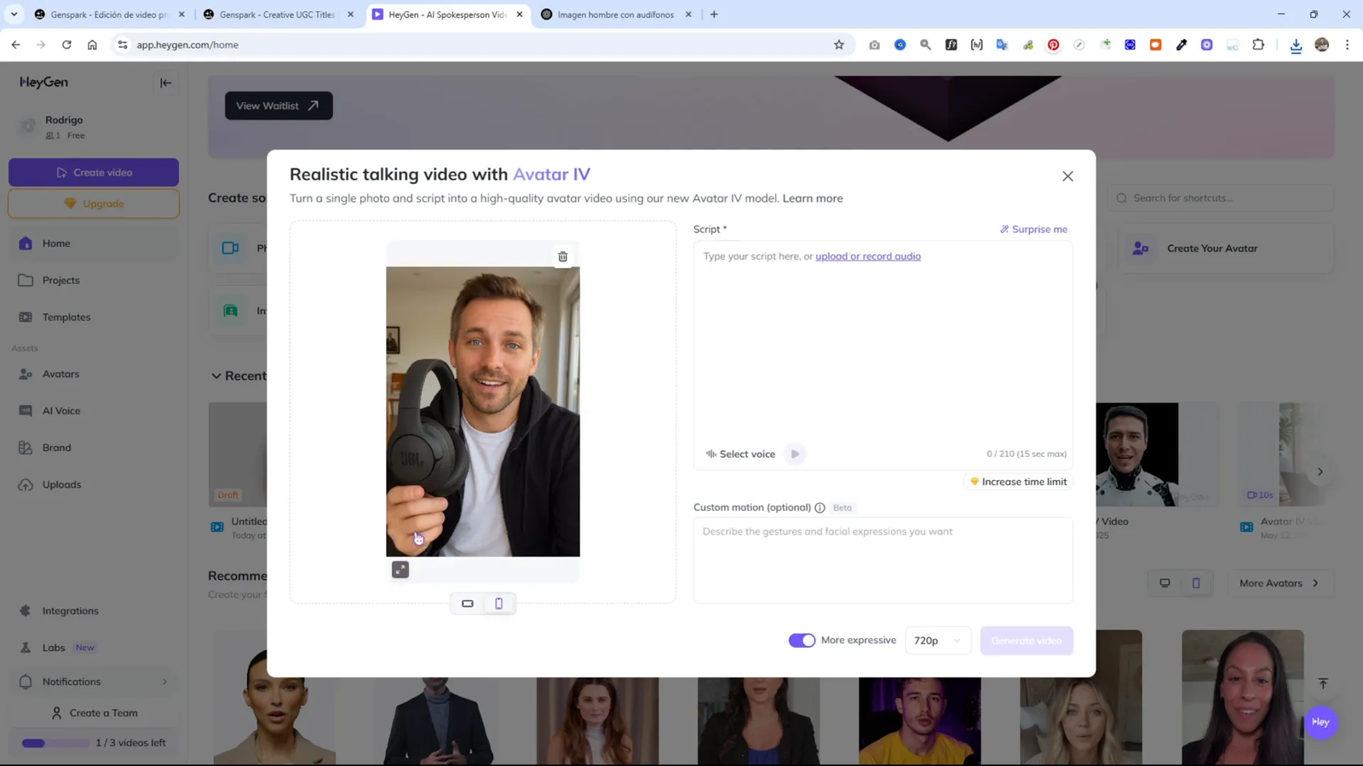
Task: Play the selected voice preview
Action: (x=793, y=454)
